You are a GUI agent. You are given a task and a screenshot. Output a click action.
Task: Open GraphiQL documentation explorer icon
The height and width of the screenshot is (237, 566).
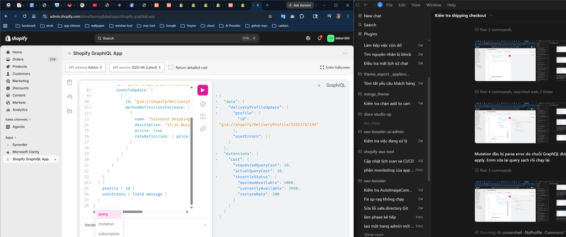click(70, 83)
